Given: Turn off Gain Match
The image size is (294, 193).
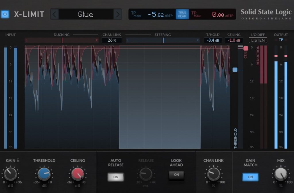Looking at the screenshot, I should click(250, 177).
